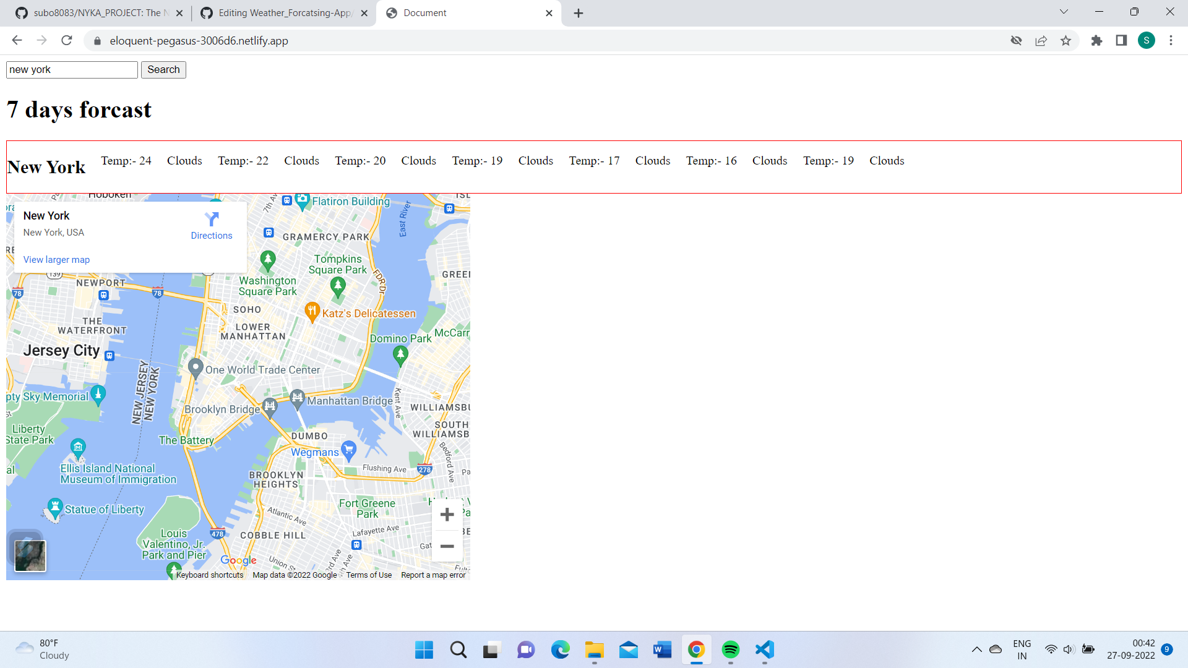1188x668 pixels.
Task: Open Chrome three-dot menu
Action: pos(1171,40)
